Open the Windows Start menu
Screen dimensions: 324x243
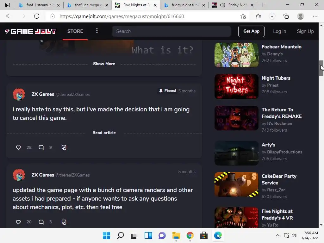point(106,235)
